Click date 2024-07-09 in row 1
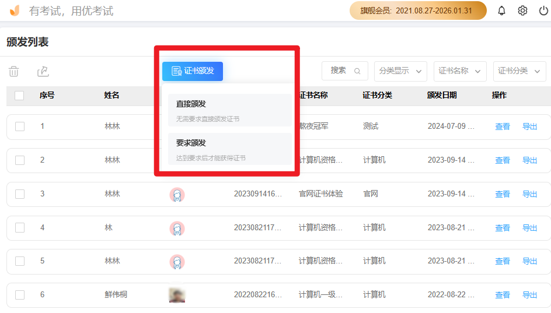 pos(451,126)
